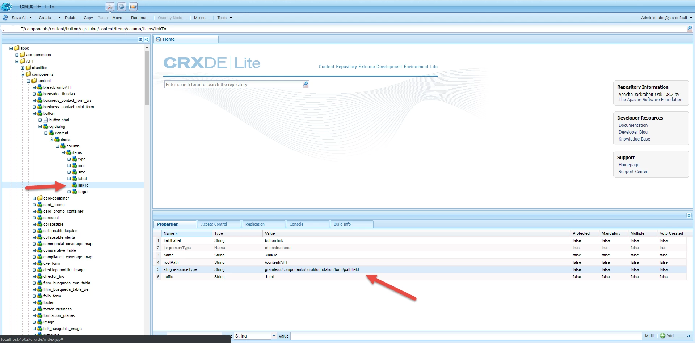Screen dimensions: 695x343
Task: Click the card-container folder icon
Action: (x=40, y=198)
